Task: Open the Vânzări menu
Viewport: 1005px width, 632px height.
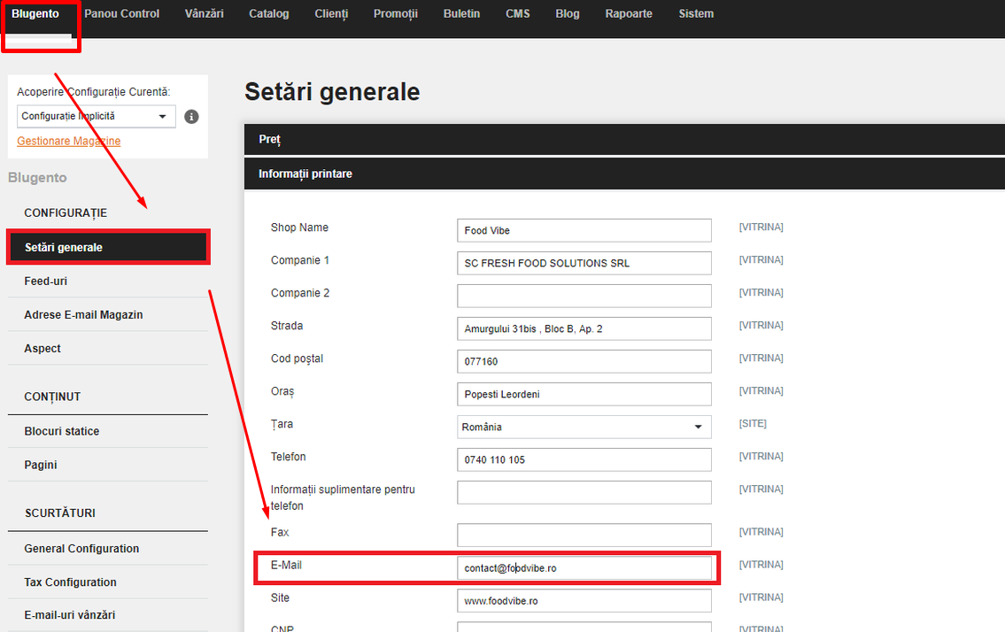Action: pyautogui.click(x=204, y=13)
